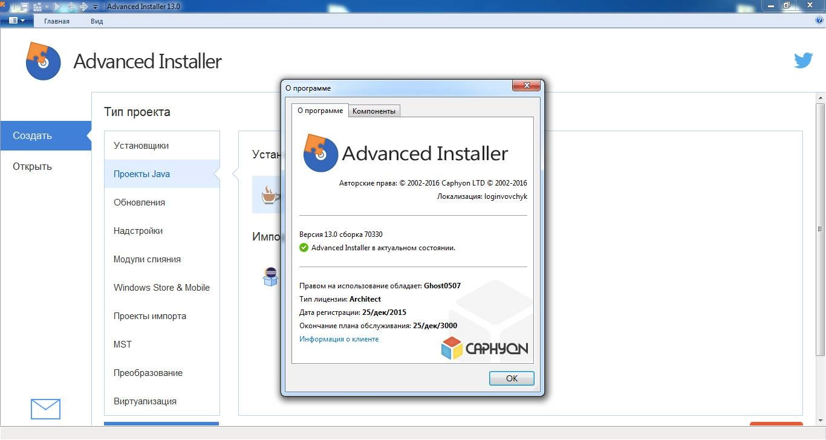Click the Тип проекта heading
The width and height of the screenshot is (826, 440).
click(x=137, y=112)
